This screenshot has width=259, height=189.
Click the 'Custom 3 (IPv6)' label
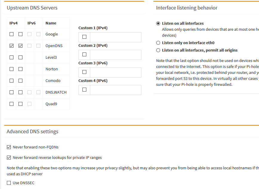pyautogui.click(x=93, y=63)
